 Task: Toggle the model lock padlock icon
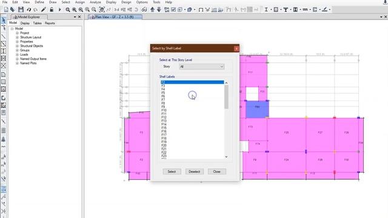click(52, 10)
